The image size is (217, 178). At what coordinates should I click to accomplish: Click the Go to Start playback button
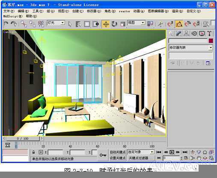159,152
